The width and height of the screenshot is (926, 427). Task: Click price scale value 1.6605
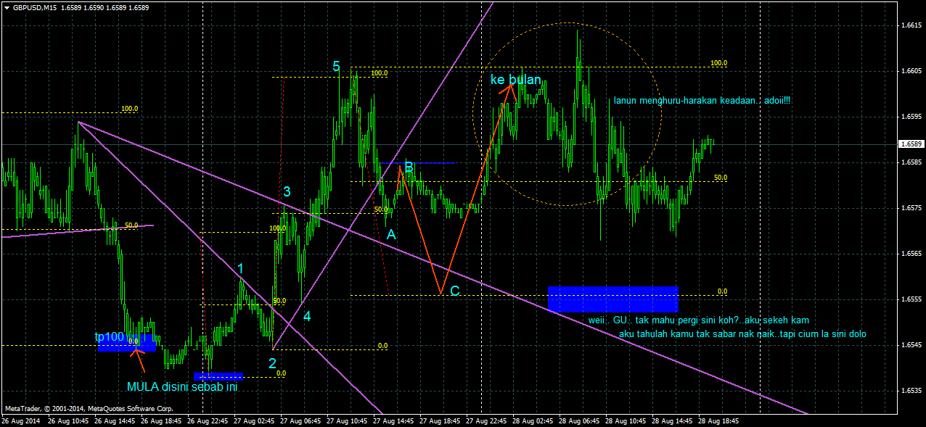(x=911, y=72)
